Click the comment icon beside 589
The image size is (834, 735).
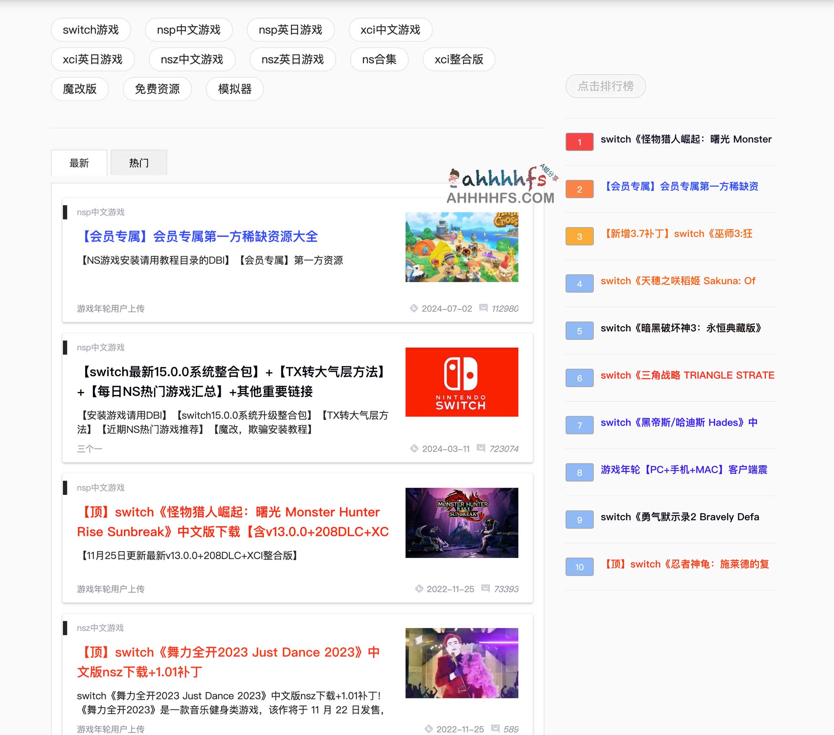pyautogui.click(x=495, y=728)
